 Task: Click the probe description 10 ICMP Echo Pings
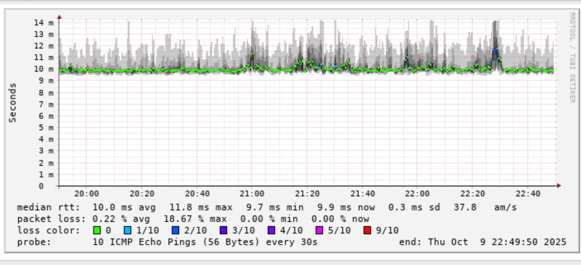(205, 242)
